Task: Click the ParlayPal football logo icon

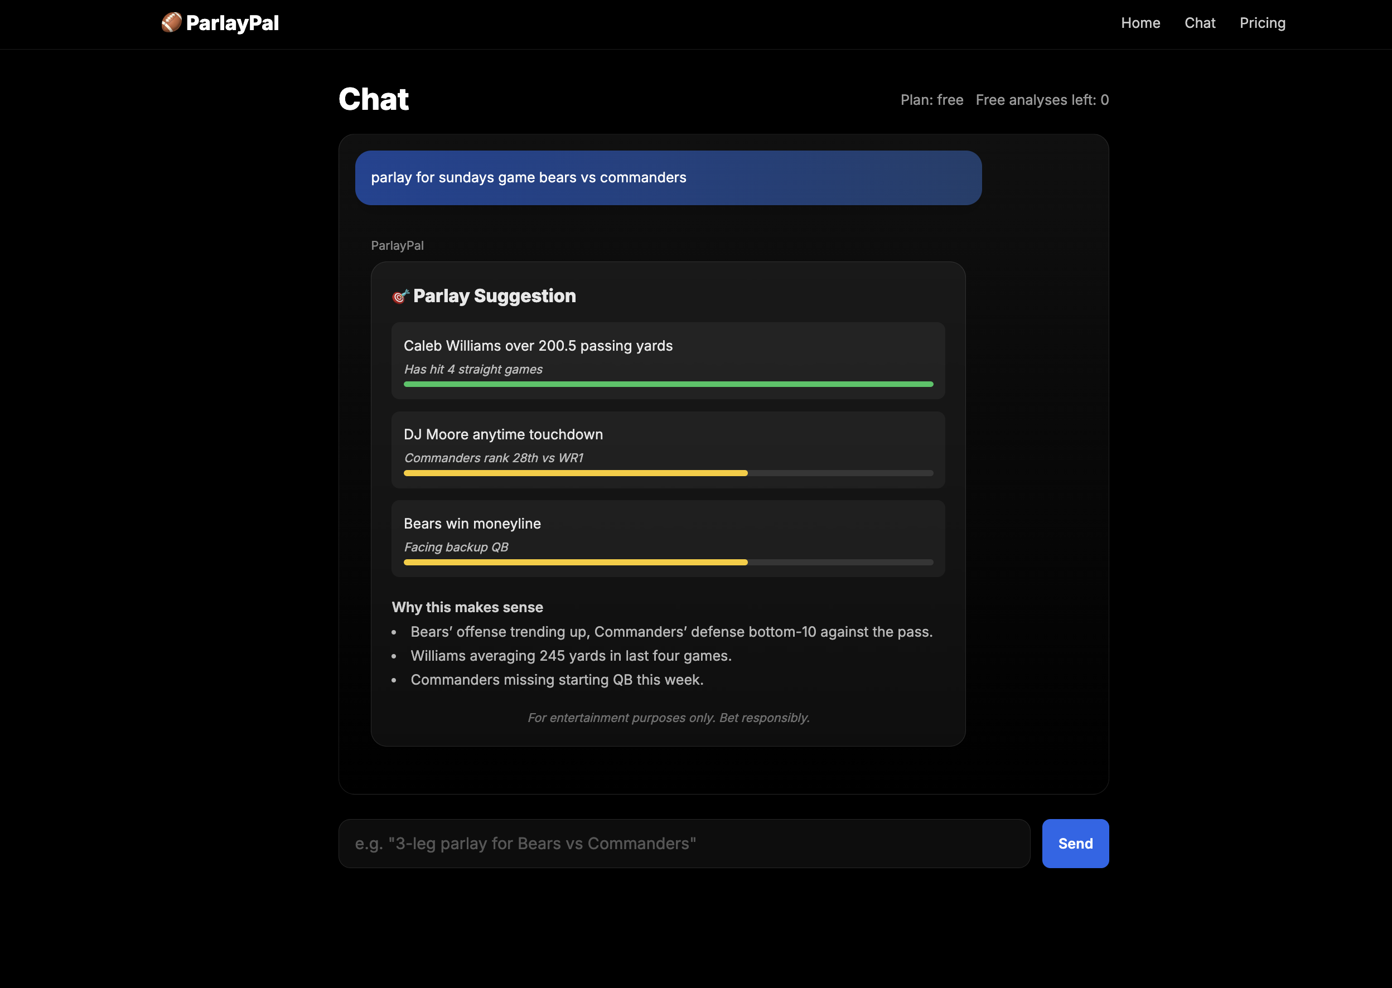Action: coord(171,22)
